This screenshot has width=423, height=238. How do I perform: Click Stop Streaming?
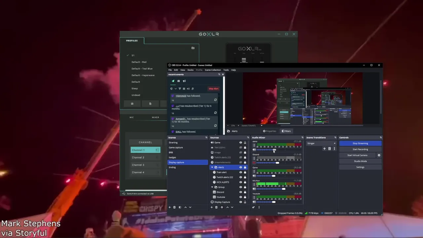coord(360,143)
